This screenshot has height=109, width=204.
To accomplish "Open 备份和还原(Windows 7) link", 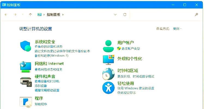I will [51, 56].
